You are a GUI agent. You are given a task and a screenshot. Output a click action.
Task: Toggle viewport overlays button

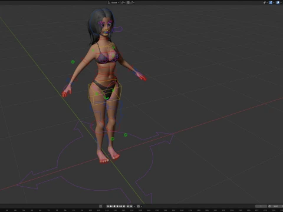tap(278, 2)
